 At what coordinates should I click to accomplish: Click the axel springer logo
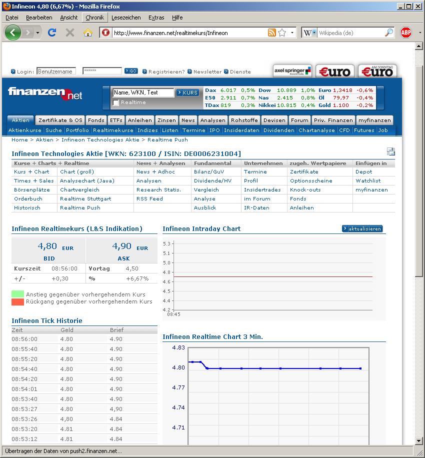292,71
